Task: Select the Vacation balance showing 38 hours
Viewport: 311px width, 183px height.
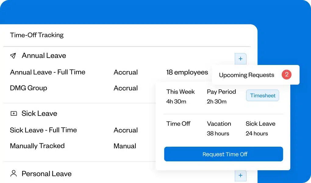Action: click(219, 128)
